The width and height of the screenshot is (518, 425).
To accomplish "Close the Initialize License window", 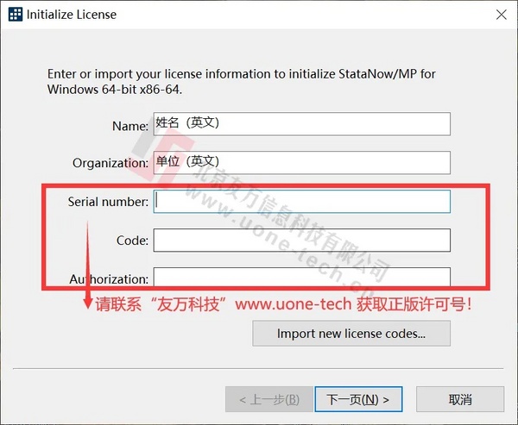I will pyautogui.click(x=501, y=15).
